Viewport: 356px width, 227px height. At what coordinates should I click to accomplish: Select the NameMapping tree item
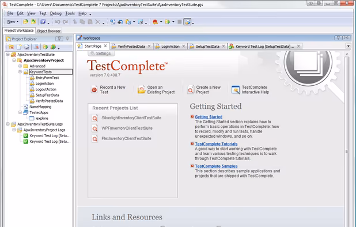(x=40, y=107)
